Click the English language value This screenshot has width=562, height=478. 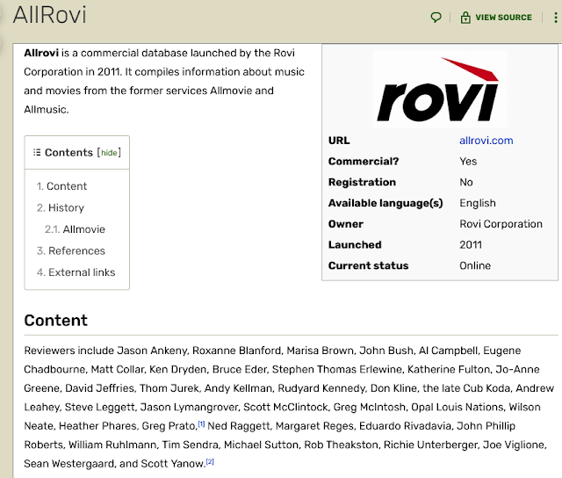pyautogui.click(x=478, y=203)
